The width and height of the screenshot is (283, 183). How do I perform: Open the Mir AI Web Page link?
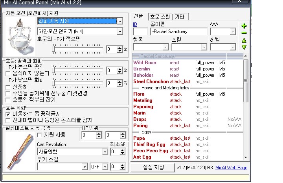point(232,168)
